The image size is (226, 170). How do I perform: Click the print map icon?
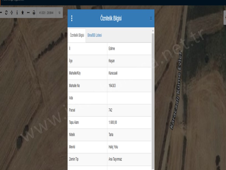[34, 13]
